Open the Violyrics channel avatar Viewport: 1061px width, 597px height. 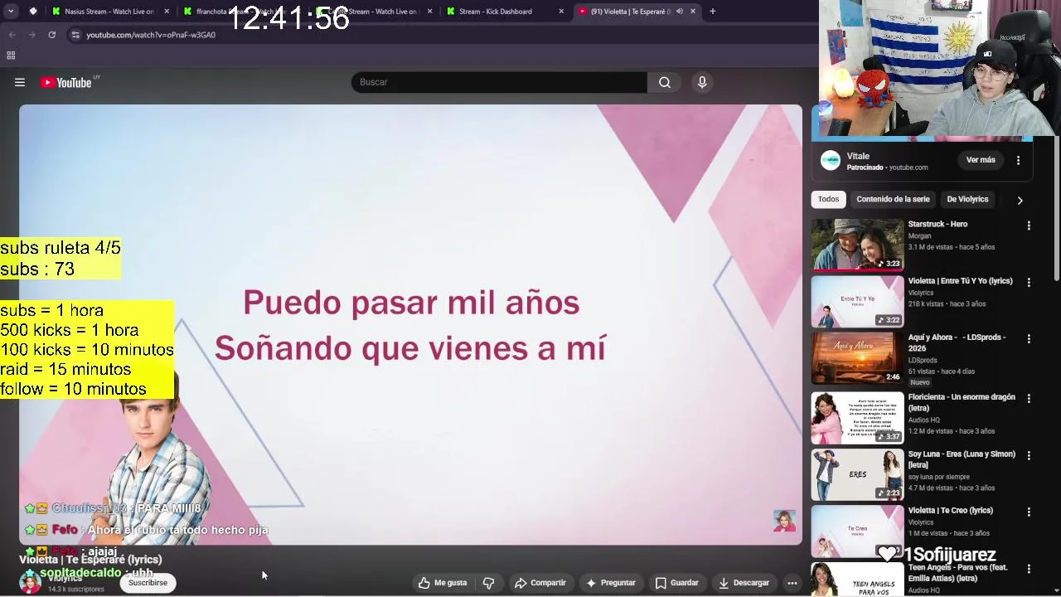click(30, 582)
